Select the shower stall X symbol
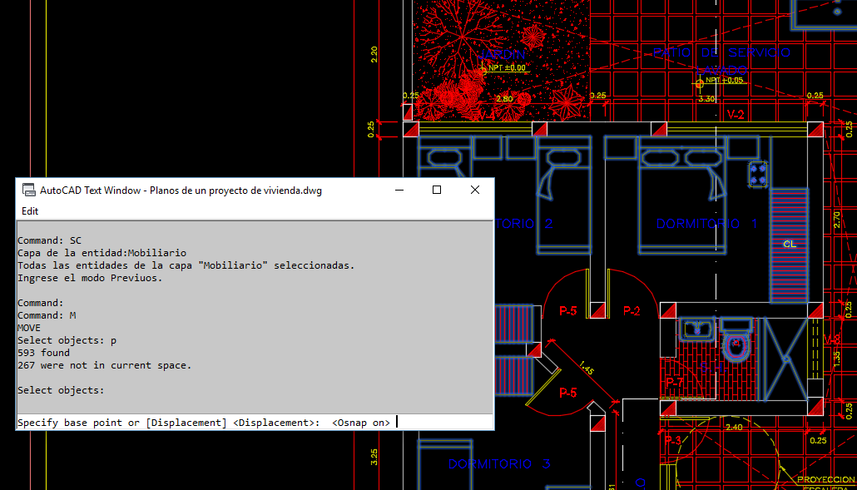Image resolution: width=857 pixels, height=490 pixels. 785,359
